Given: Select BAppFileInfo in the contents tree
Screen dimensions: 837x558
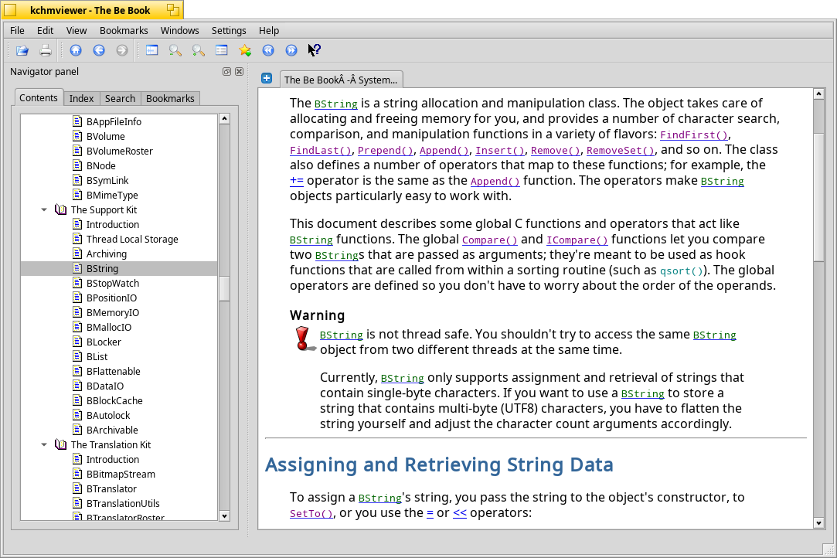Looking at the screenshot, I should pos(114,122).
